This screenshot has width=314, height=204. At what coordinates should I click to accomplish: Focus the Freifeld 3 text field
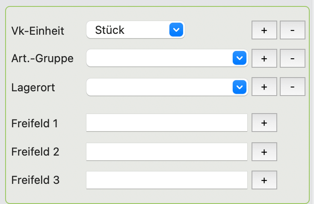coord(167,180)
